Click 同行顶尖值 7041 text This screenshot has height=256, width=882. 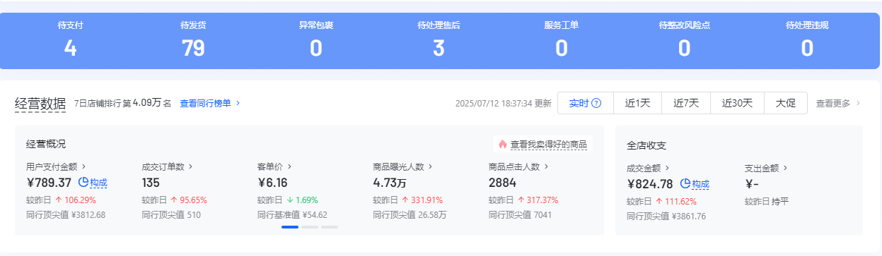tap(520, 214)
